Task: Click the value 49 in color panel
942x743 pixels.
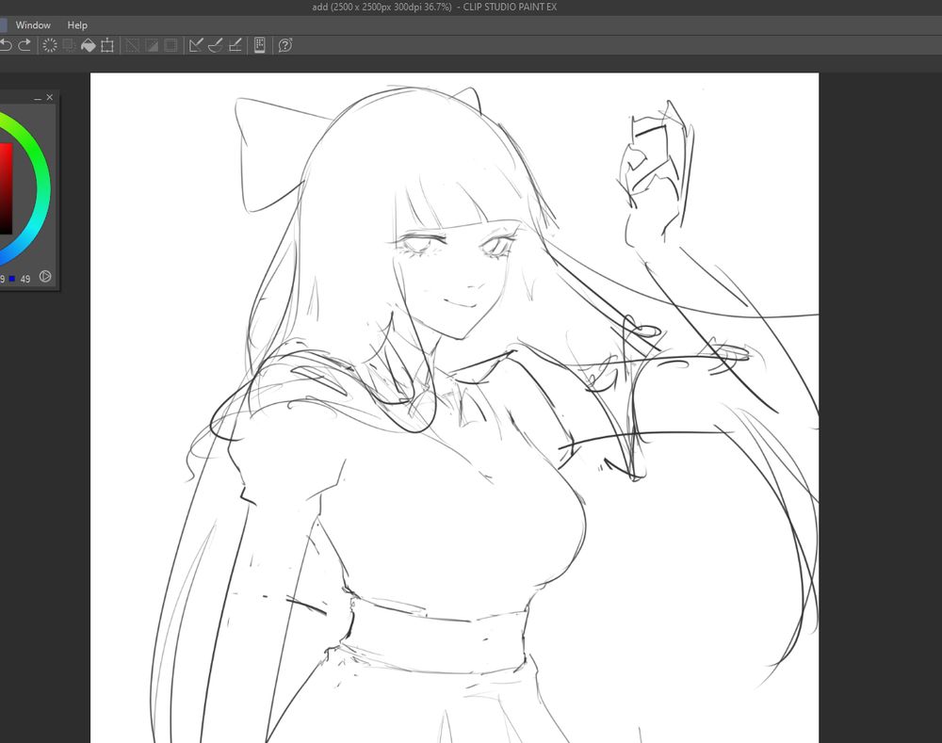Action: click(x=25, y=279)
